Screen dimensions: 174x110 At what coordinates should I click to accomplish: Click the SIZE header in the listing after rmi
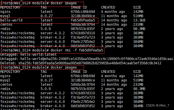pos(137,72)
